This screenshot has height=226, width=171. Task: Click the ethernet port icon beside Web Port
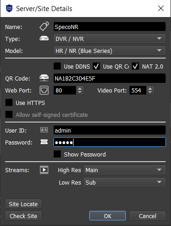coord(44,90)
